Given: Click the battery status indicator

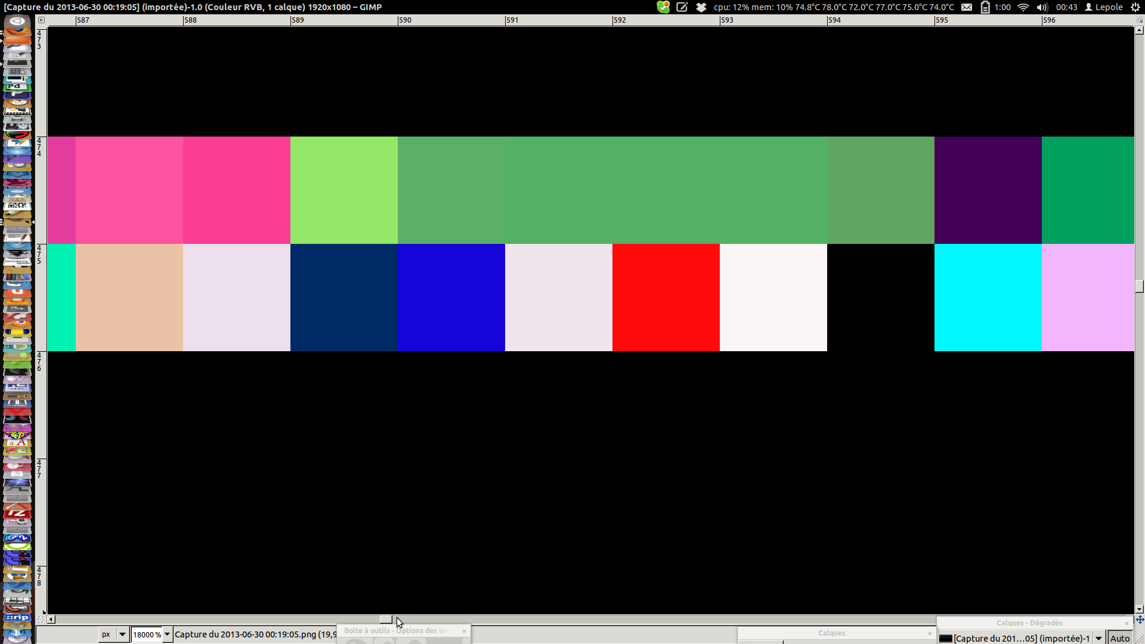Looking at the screenshot, I should click(985, 7).
